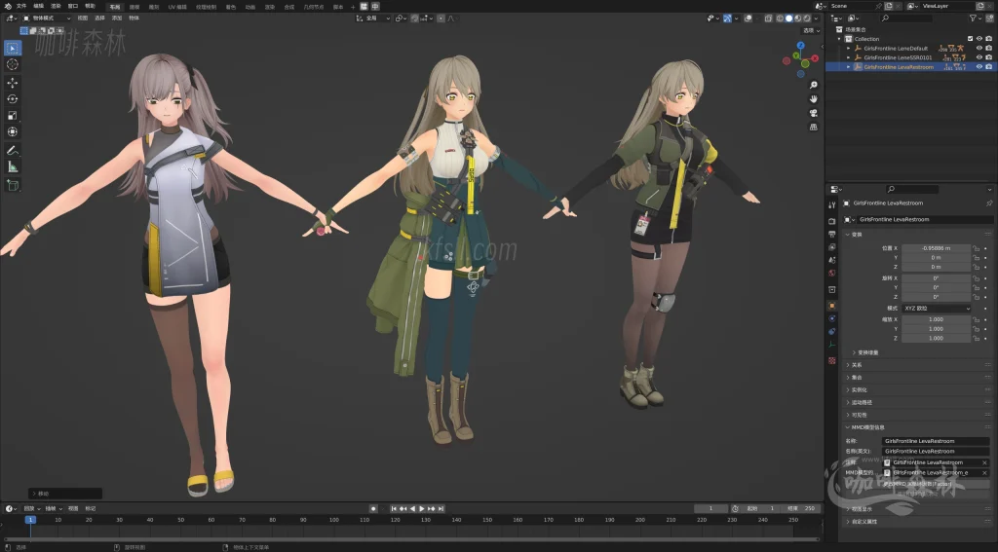Lock the Location X property
Screen dimensions: 998x552
976,248
